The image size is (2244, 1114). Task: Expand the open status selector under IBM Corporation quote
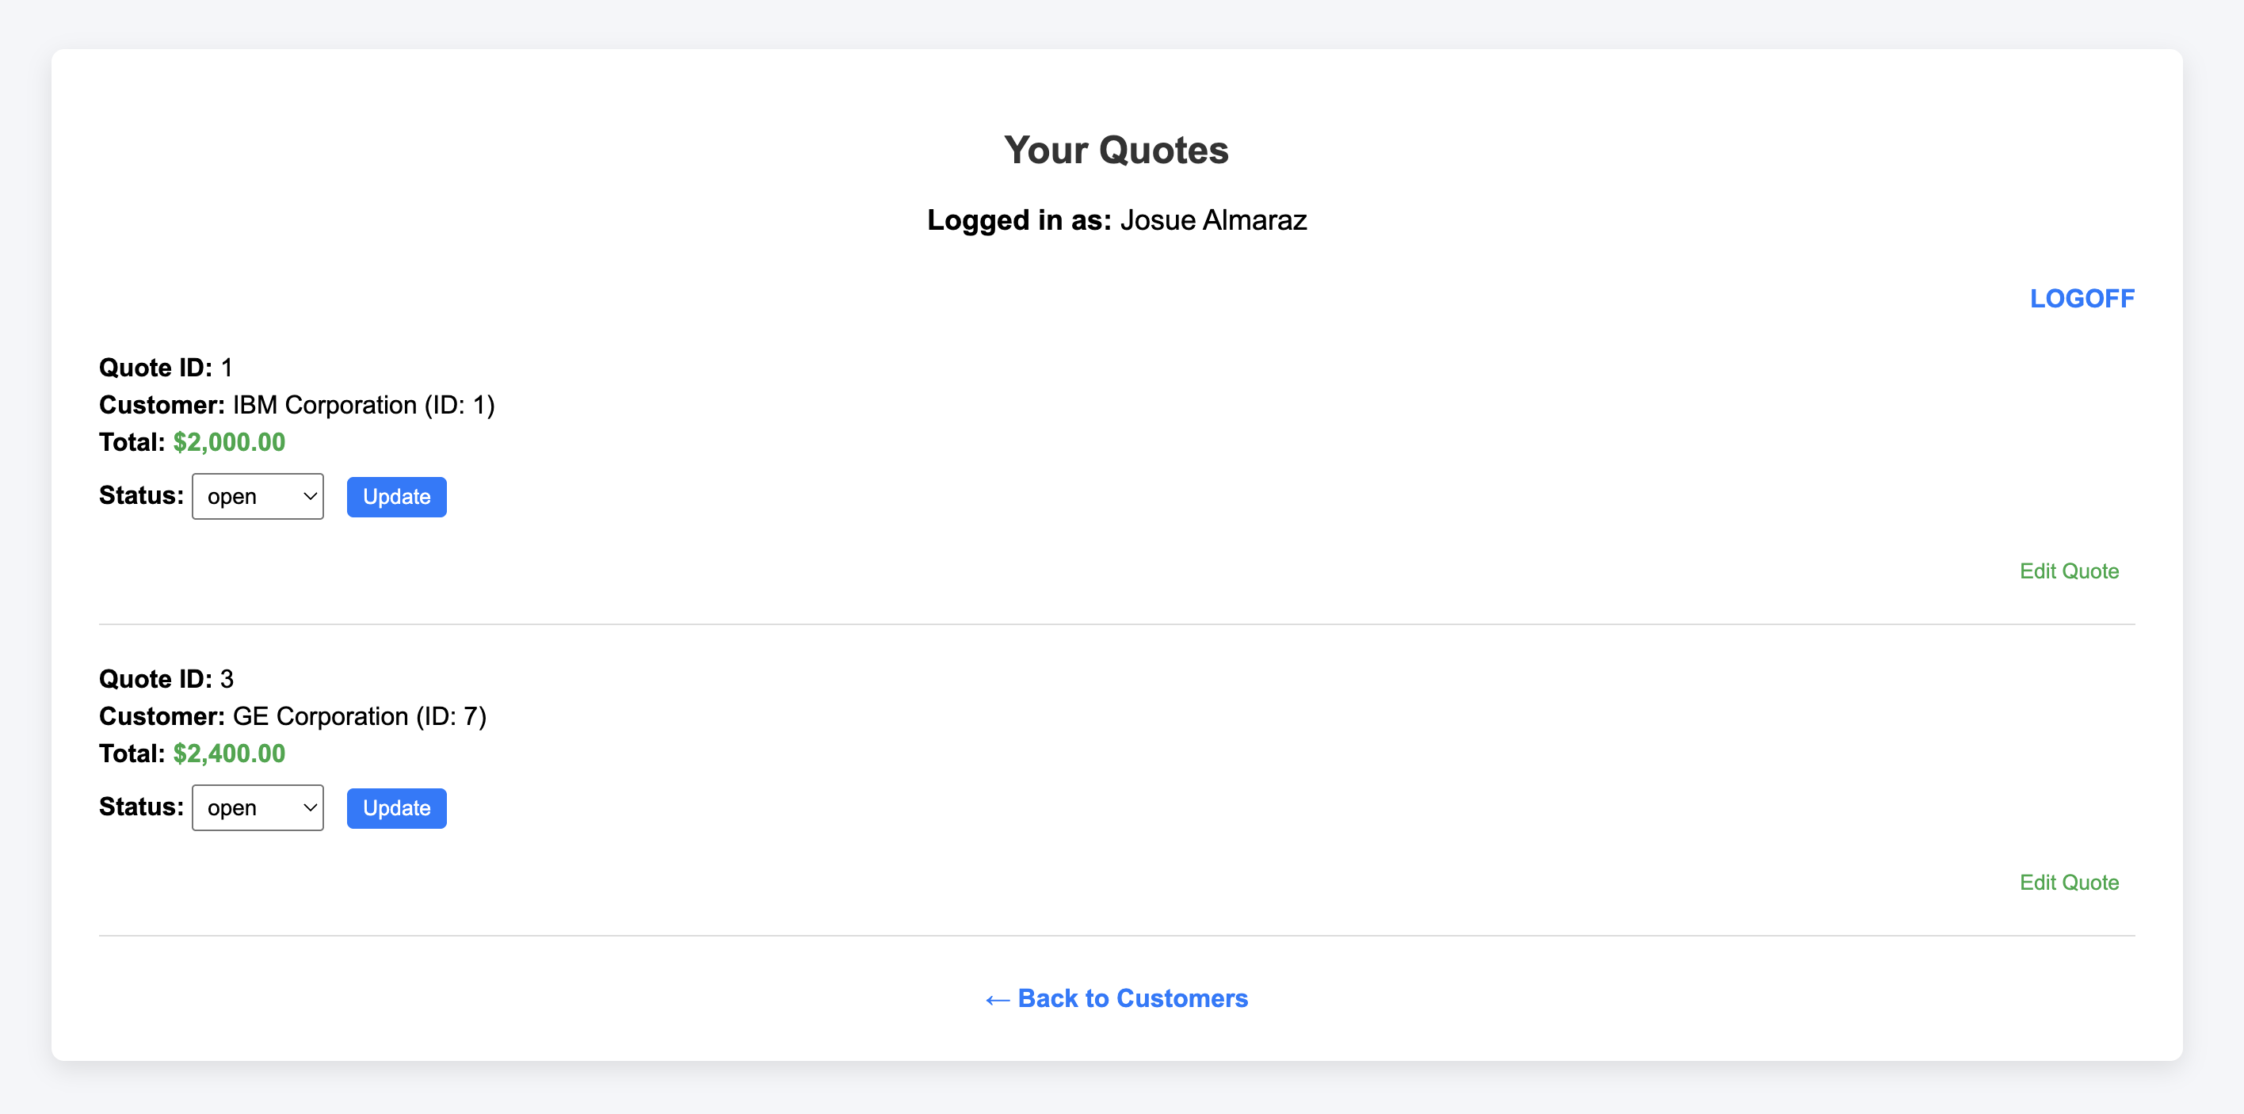pos(257,495)
